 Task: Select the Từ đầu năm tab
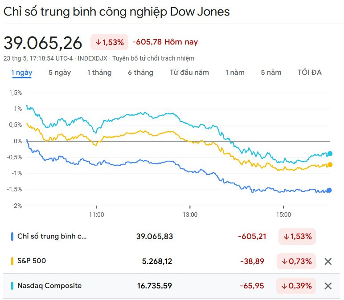189,73
